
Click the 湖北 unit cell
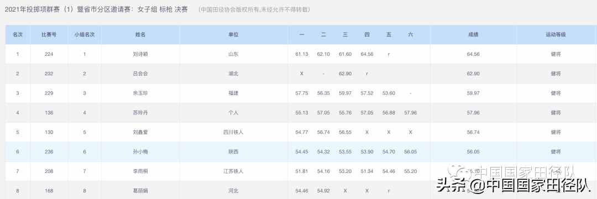click(x=233, y=74)
